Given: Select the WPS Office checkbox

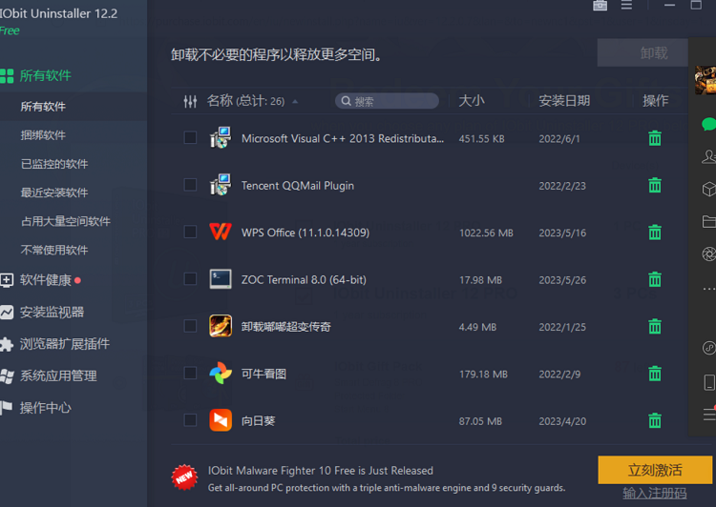Looking at the screenshot, I should [x=190, y=232].
